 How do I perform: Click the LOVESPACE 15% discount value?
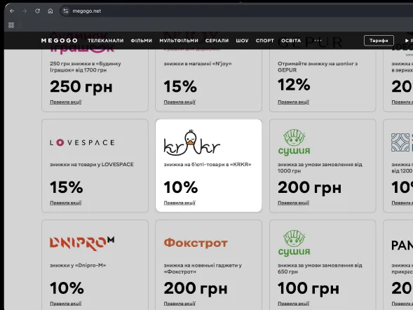(x=67, y=187)
